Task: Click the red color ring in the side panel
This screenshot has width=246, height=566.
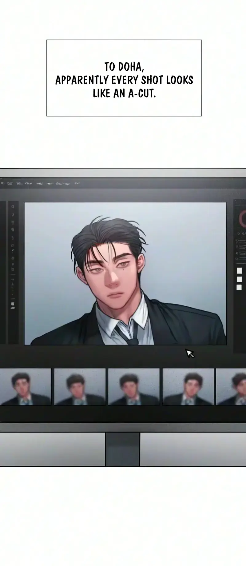Action: coord(243,219)
